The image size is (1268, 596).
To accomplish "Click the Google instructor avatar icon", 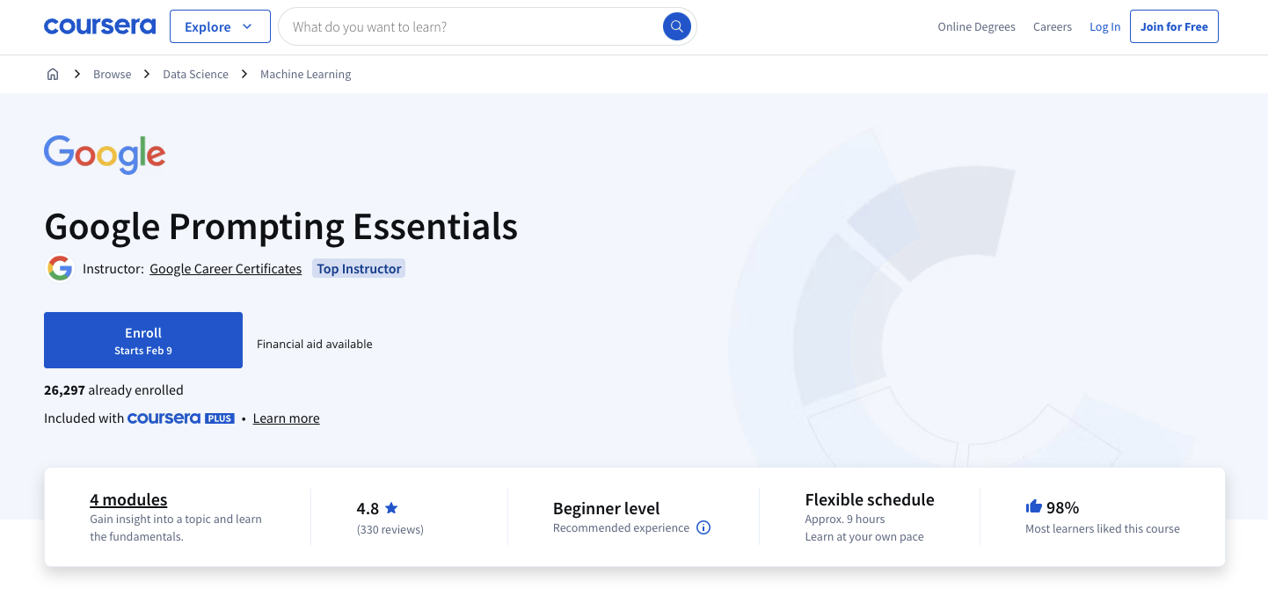I will pyautogui.click(x=59, y=268).
